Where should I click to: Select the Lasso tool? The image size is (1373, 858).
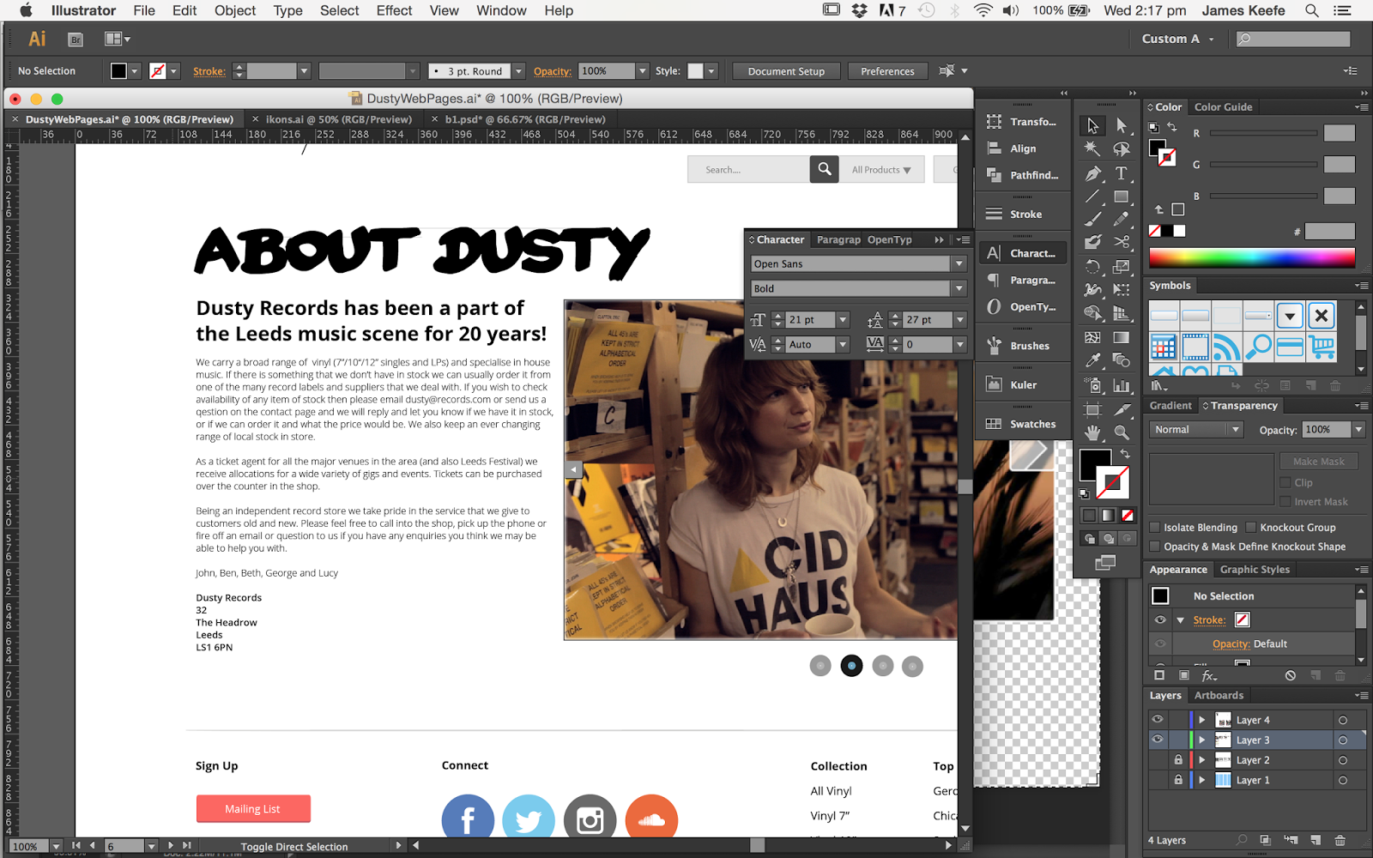(x=1122, y=148)
